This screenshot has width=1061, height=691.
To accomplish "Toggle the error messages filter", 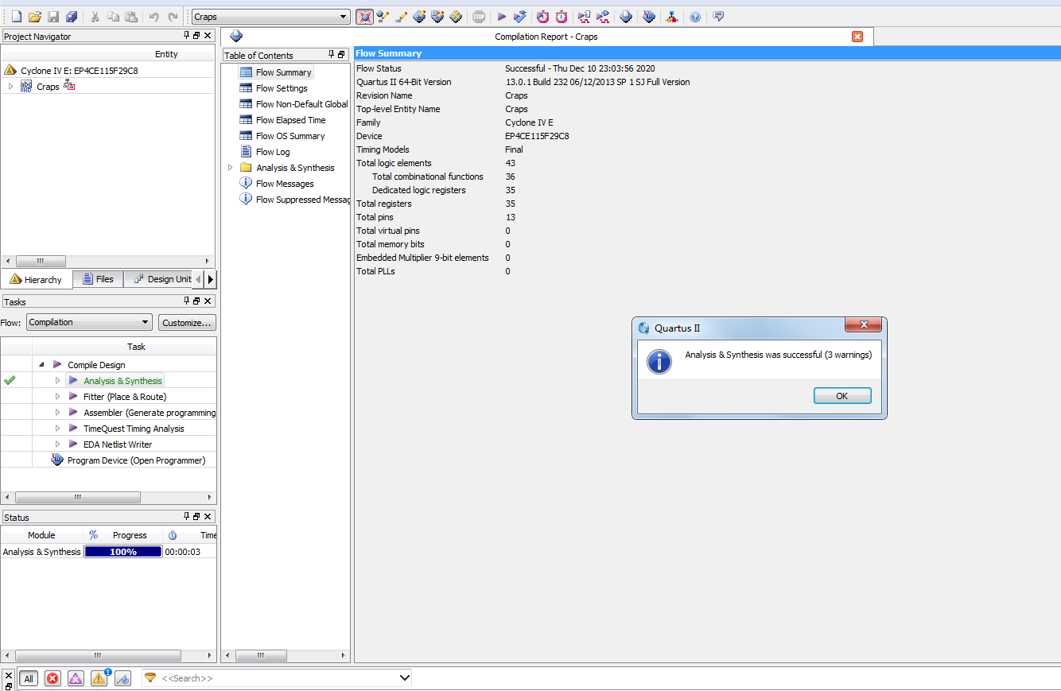I will [x=52, y=678].
